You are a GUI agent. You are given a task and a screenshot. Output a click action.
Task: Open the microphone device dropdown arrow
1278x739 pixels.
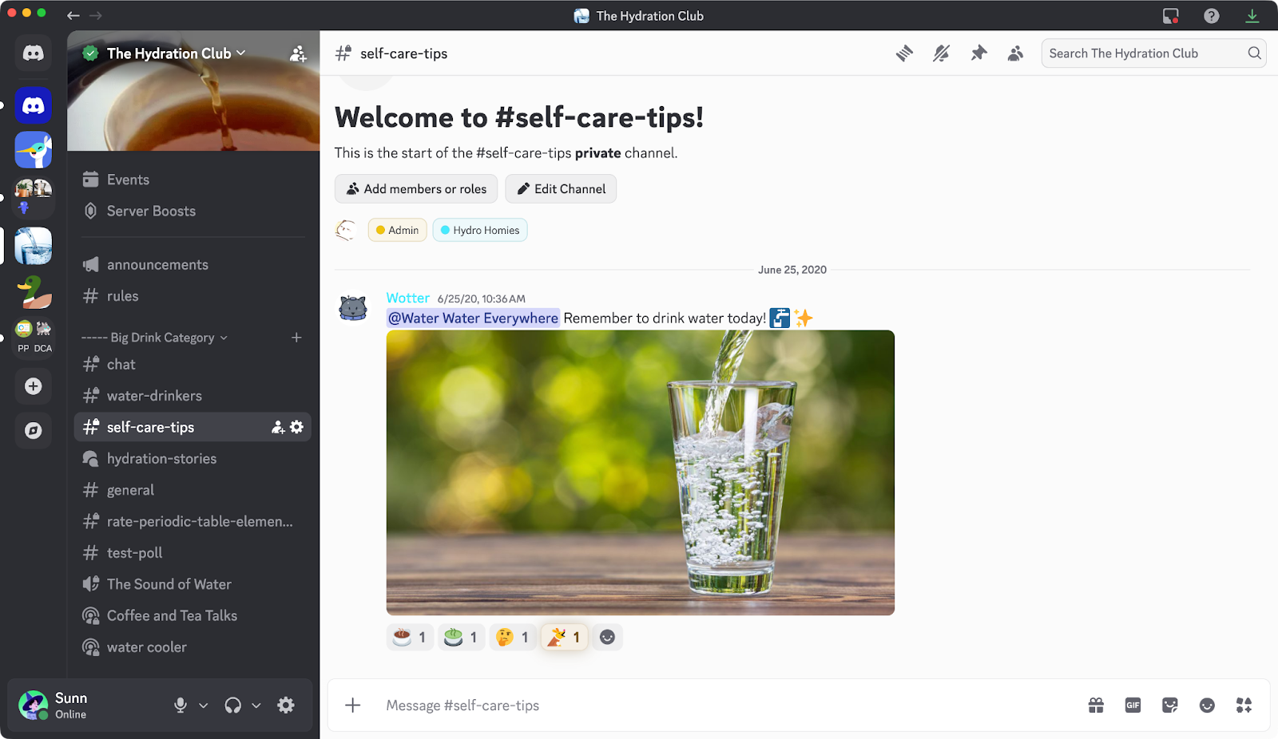point(202,705)
